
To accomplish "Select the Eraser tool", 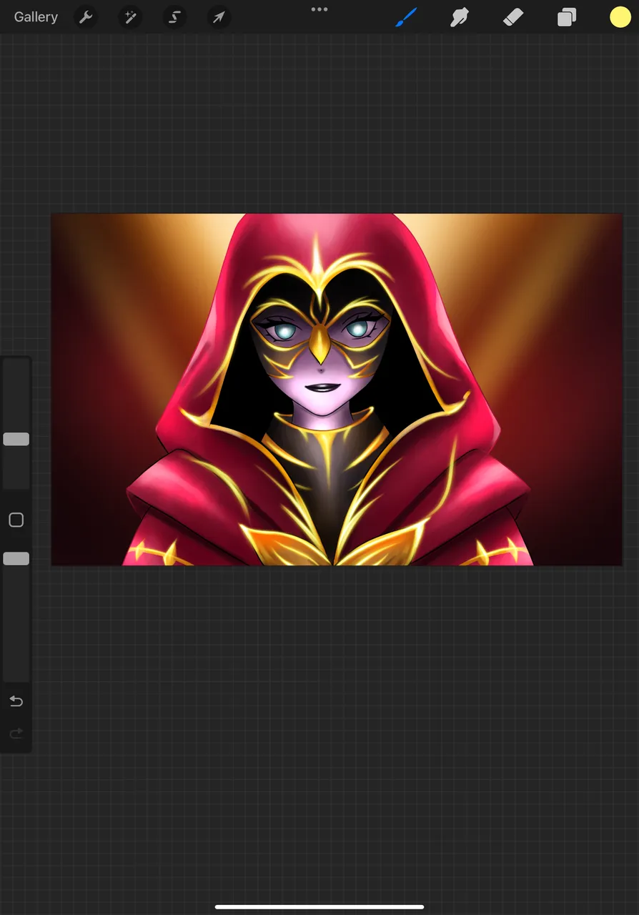I will coord(513,17).
